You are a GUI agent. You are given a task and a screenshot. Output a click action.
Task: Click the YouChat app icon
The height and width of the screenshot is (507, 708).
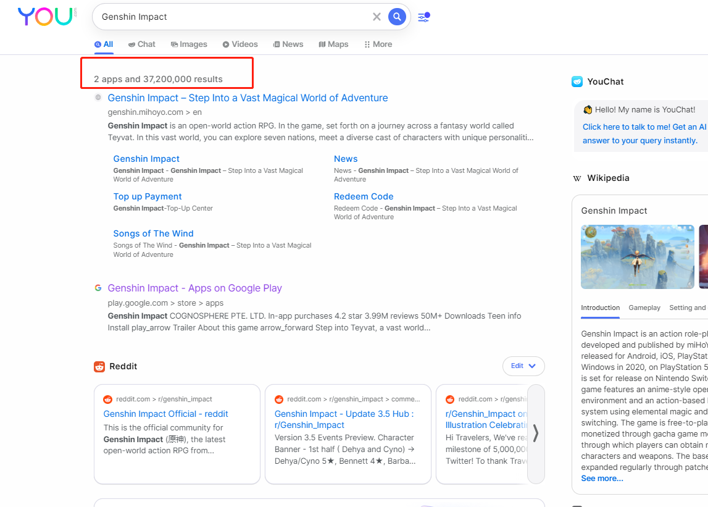577,82
